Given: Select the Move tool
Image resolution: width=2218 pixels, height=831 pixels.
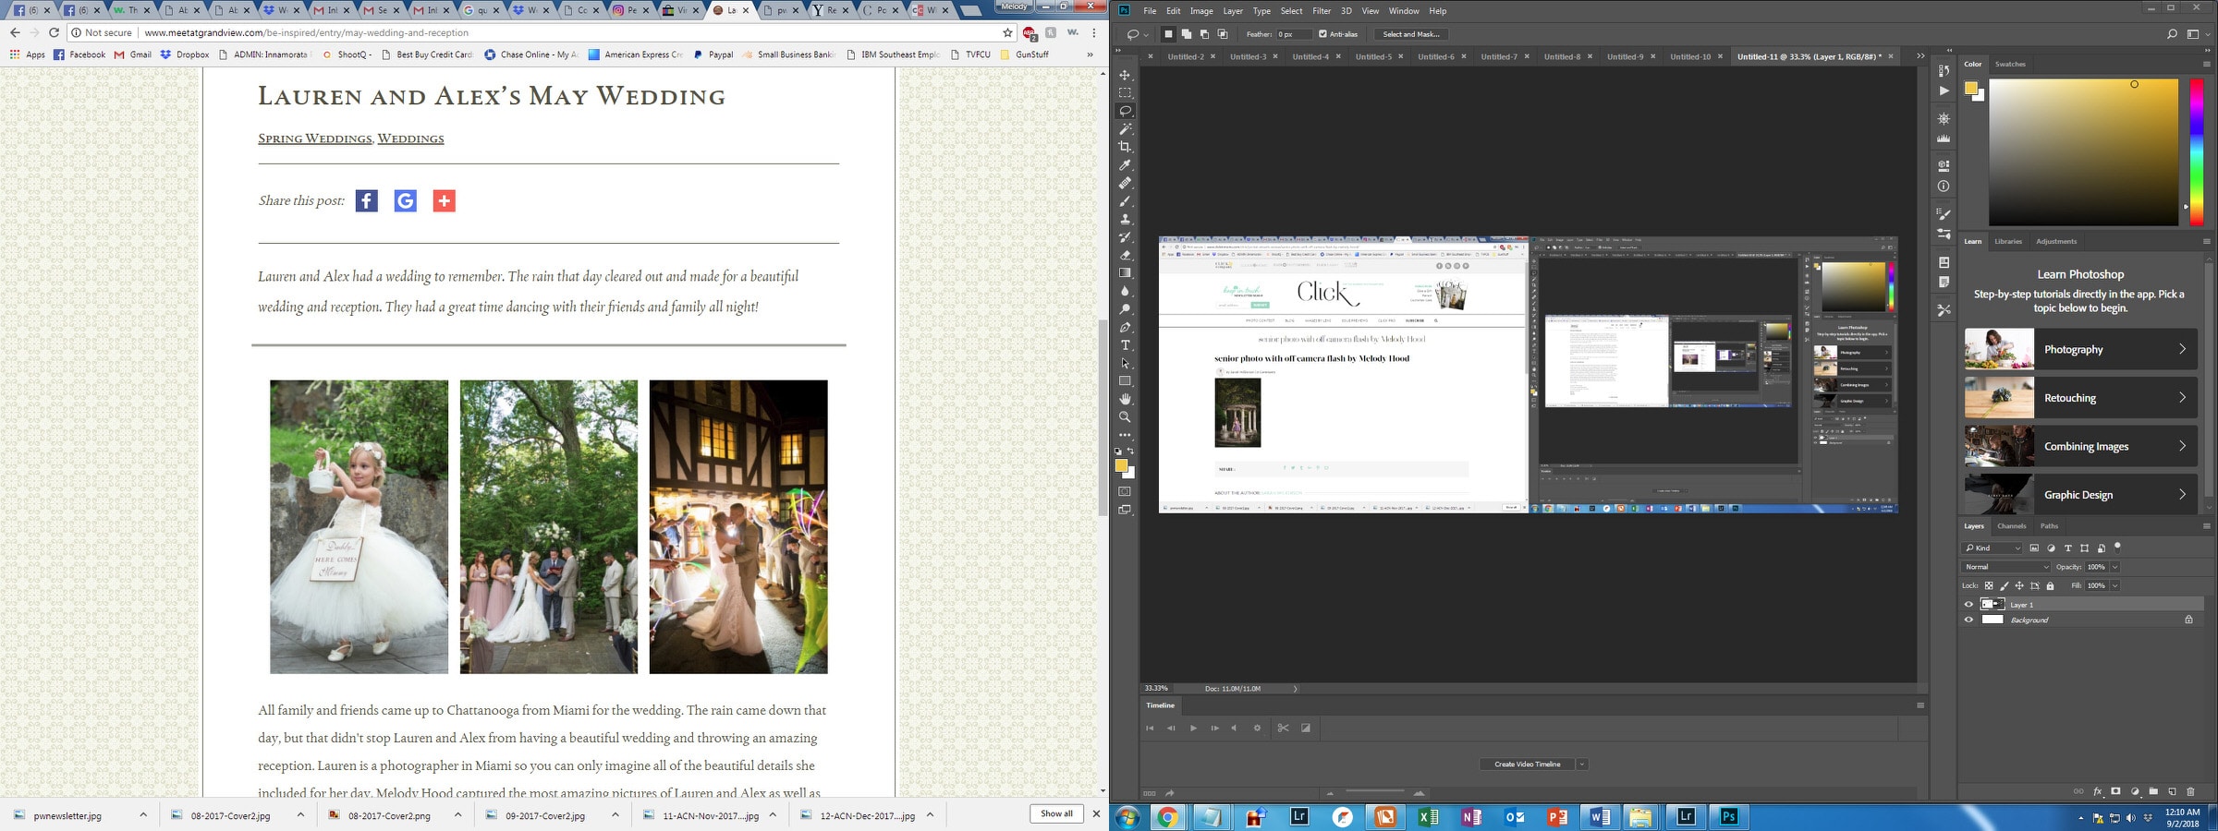Looking at the screenshot, I should (1125, 75).
